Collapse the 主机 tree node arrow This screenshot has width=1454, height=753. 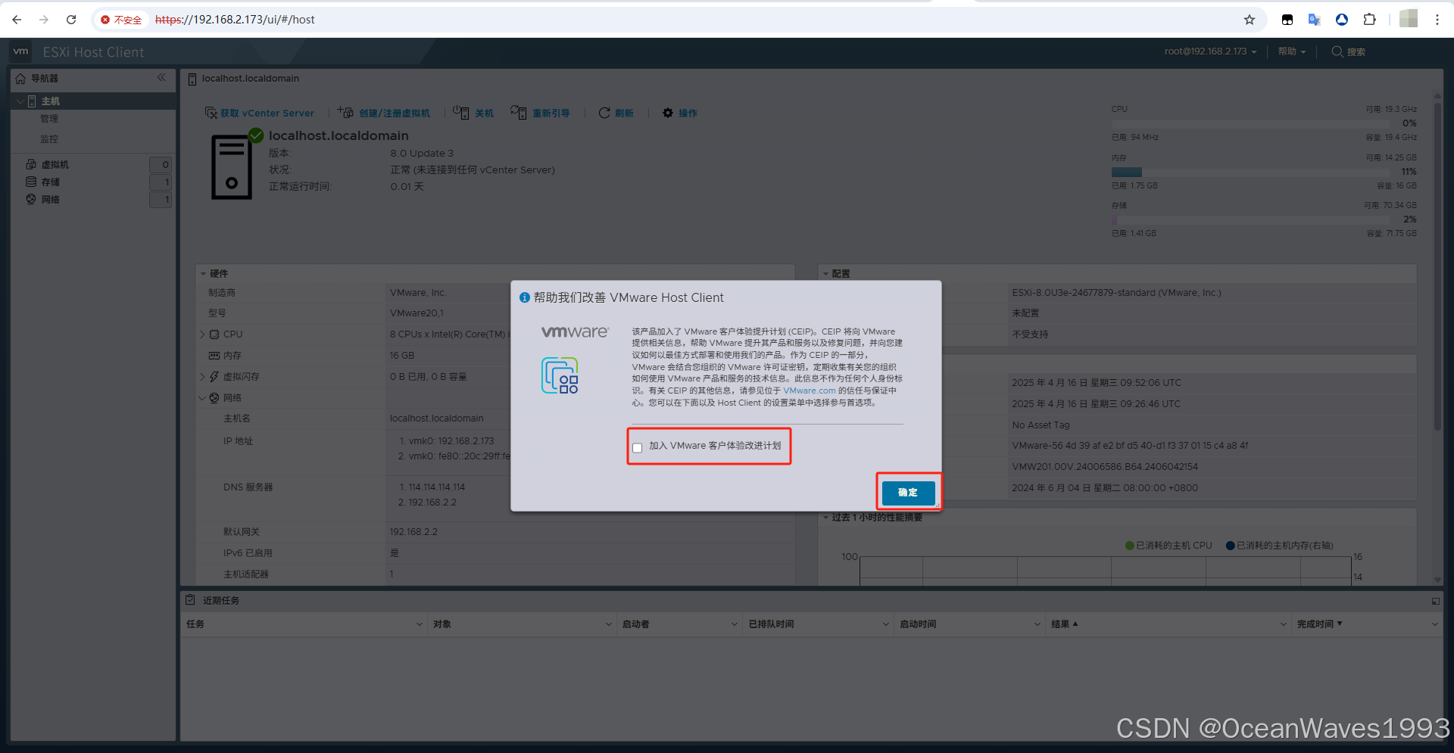pyautogui.click(x=20, y=101)
